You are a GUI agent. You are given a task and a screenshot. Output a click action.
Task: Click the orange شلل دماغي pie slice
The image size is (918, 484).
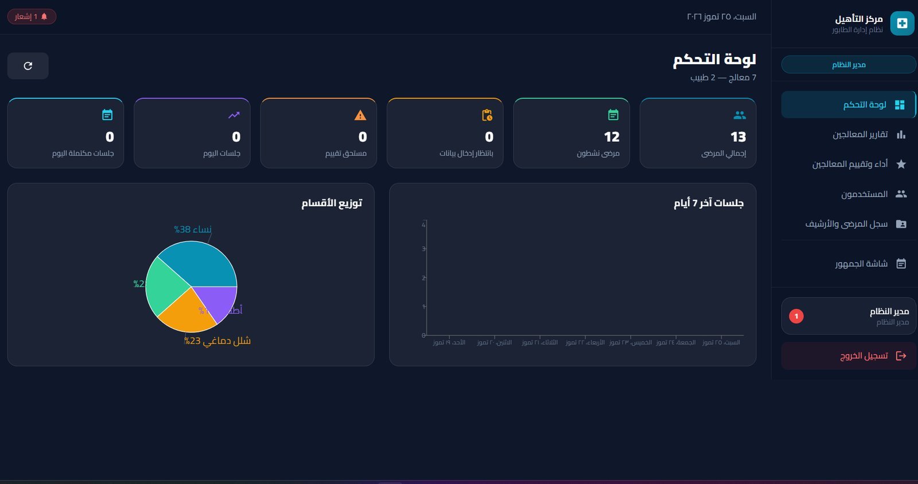[x=186, y=315]
